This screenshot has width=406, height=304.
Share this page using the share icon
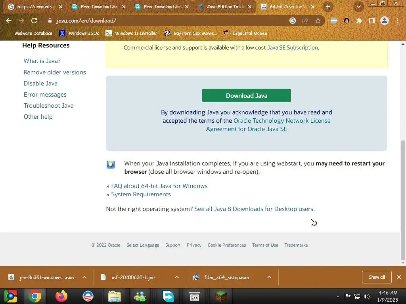305,21
